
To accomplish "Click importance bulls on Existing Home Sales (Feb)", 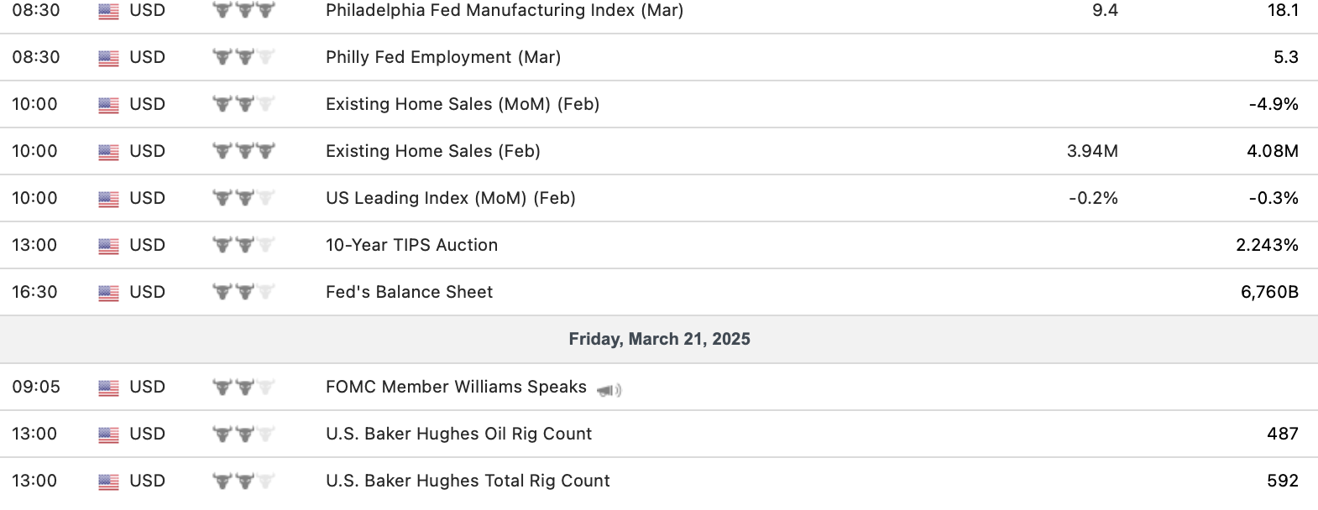I will 243,152.
